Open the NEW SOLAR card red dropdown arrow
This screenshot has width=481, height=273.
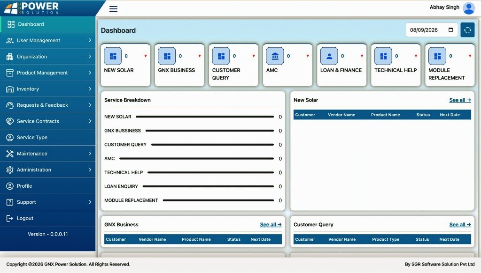pos(146,56)
